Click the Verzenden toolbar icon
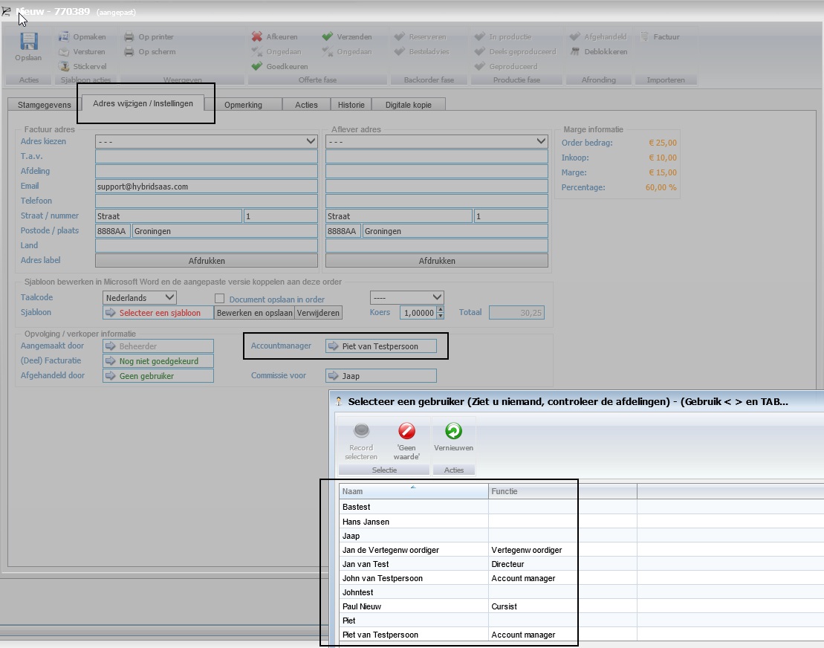 tap(328, 37)
